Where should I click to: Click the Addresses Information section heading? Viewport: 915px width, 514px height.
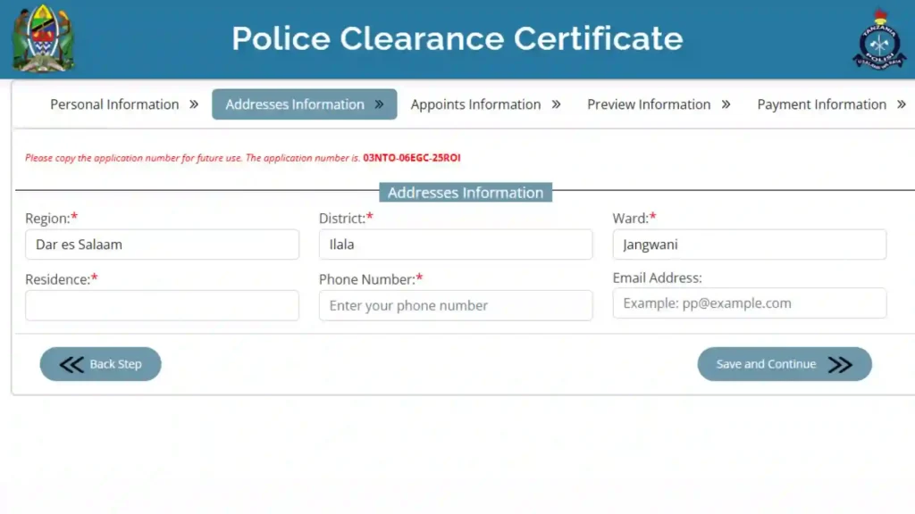(466, 193)
